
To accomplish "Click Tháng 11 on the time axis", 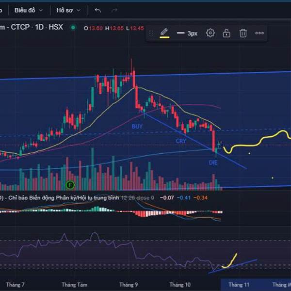I will pos(239,285).
